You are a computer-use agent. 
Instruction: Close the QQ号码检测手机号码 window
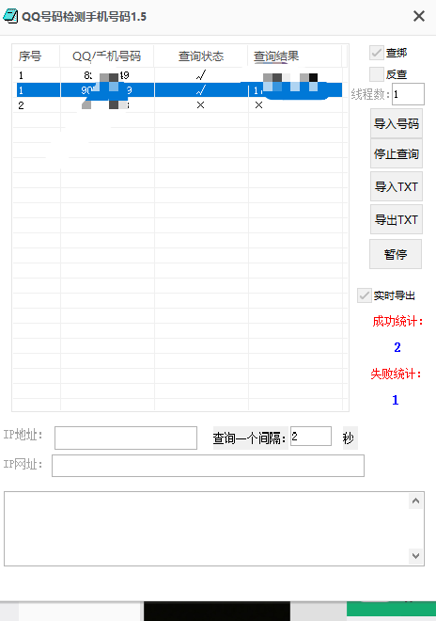[418, 16]
